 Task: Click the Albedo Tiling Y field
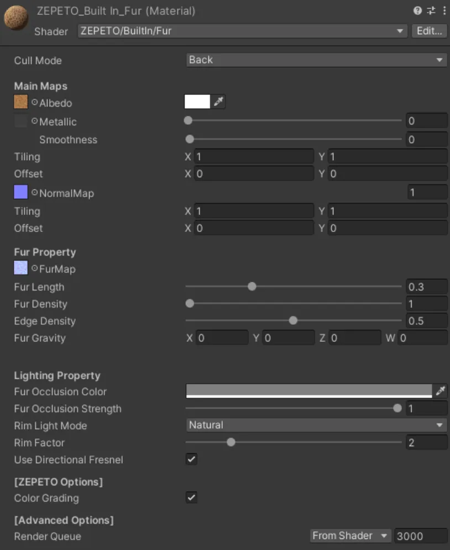point(388,156)
